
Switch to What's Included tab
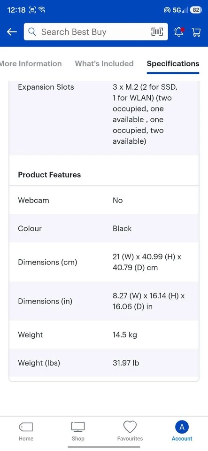tap(104, 63)
